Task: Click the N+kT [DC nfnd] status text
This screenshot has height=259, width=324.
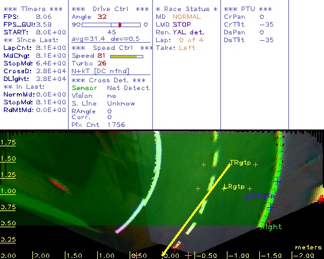Action: (x=100, y=71)
